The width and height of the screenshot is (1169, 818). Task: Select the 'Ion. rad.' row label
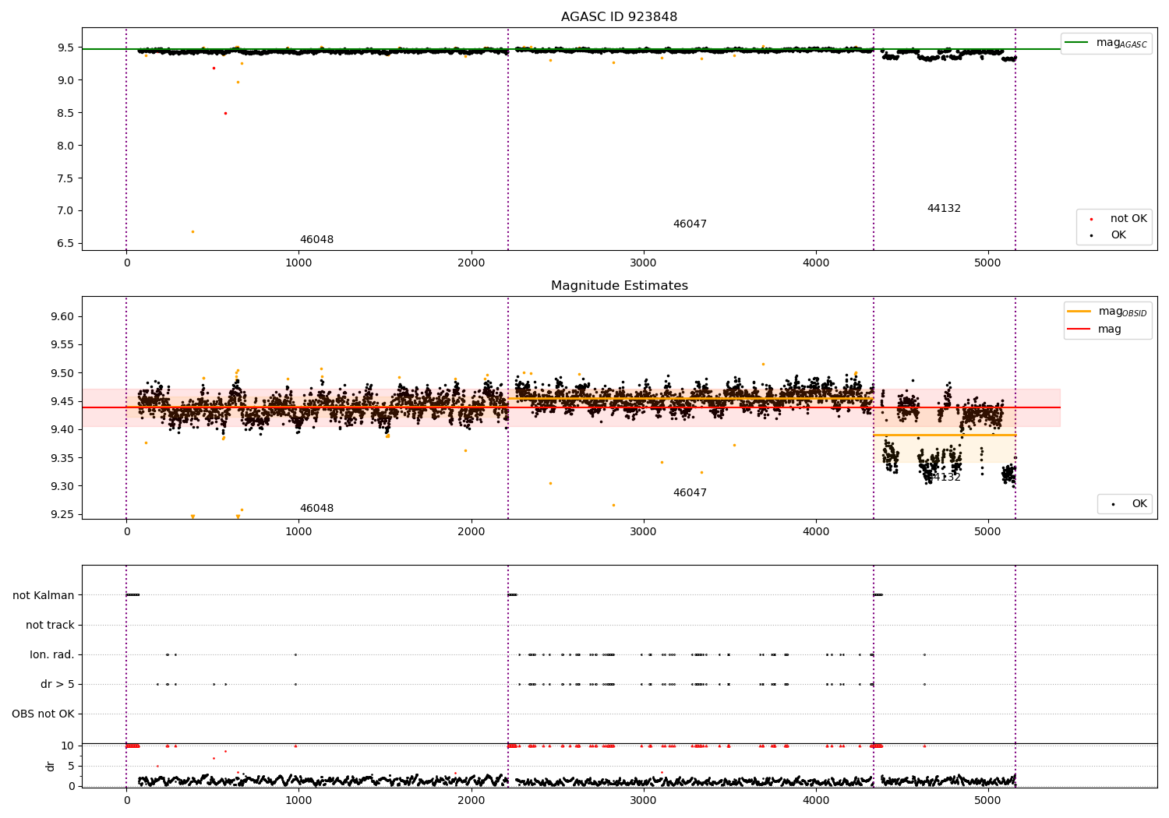pos(52,654)
